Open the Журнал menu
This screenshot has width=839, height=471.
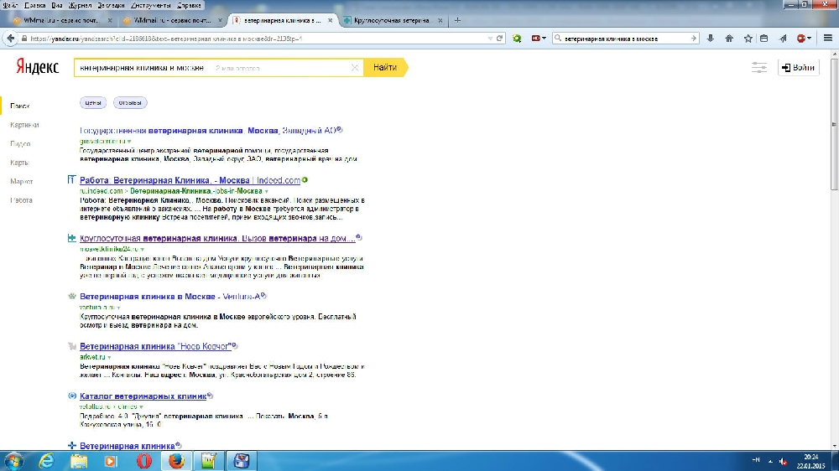tap(80, 5)
